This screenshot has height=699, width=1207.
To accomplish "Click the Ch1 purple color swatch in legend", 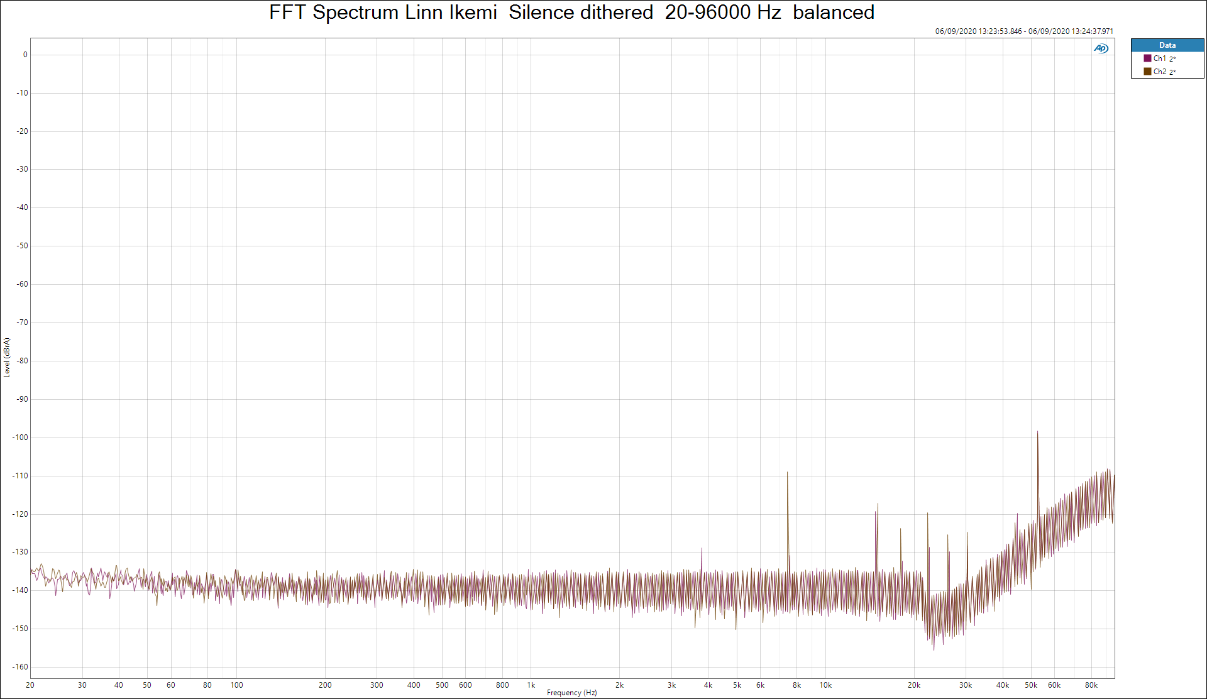I will [x=1147, y=58].
